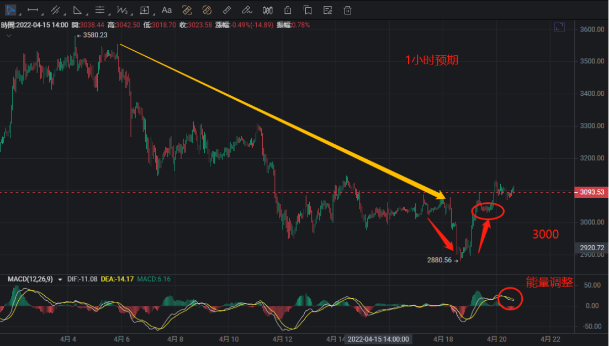Click the 4月 20 date axis label
The height and width of the screenshot is (346, 609).
(497, 339)
